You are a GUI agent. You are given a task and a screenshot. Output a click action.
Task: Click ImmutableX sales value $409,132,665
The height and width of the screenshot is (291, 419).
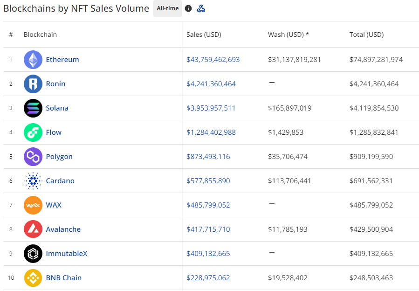pos(208,254)
